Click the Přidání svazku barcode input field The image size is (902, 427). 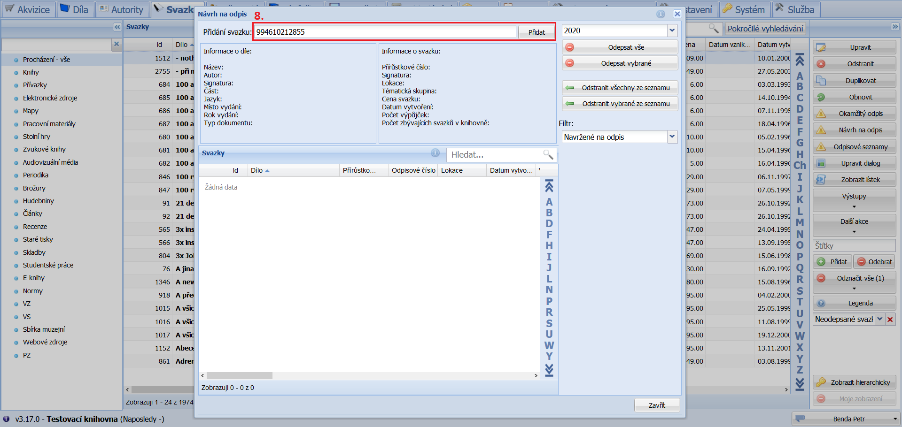point(385,32)
